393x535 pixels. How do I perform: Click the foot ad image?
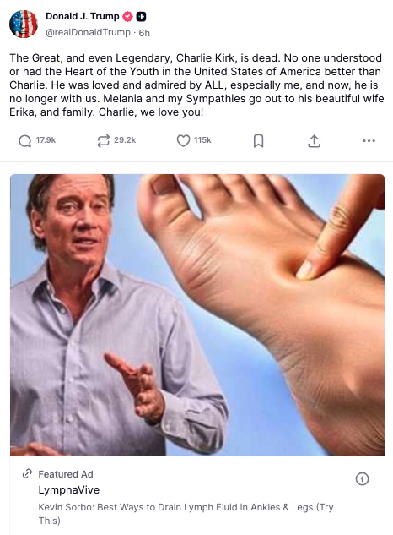(x=197, y=315)
